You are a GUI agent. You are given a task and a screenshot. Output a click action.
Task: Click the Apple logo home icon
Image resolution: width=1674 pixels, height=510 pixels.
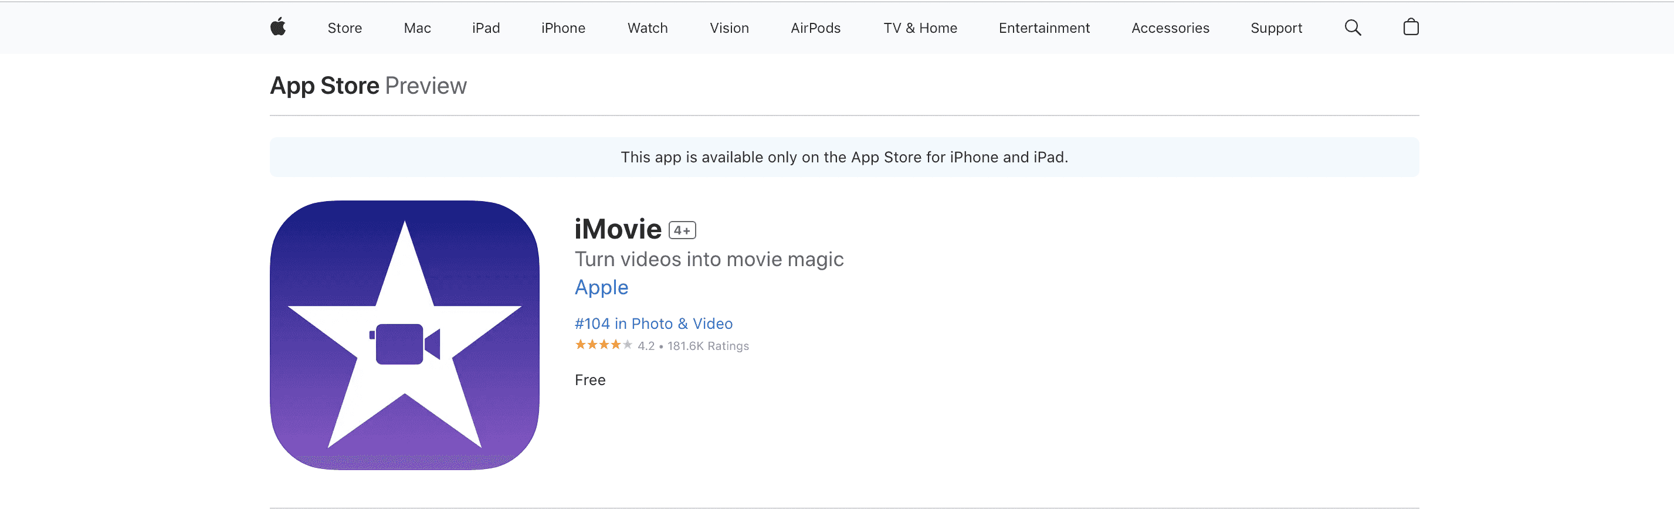click(x=278, y=28)
